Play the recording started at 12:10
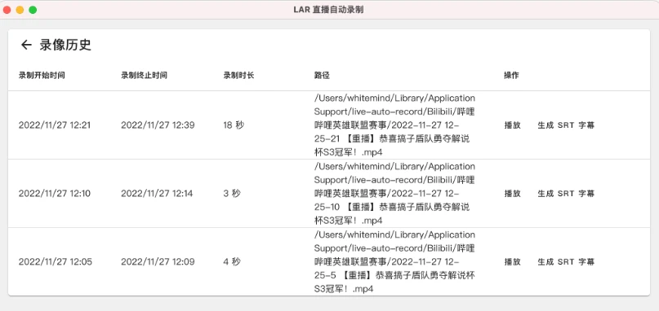 [x=512, y=194]
